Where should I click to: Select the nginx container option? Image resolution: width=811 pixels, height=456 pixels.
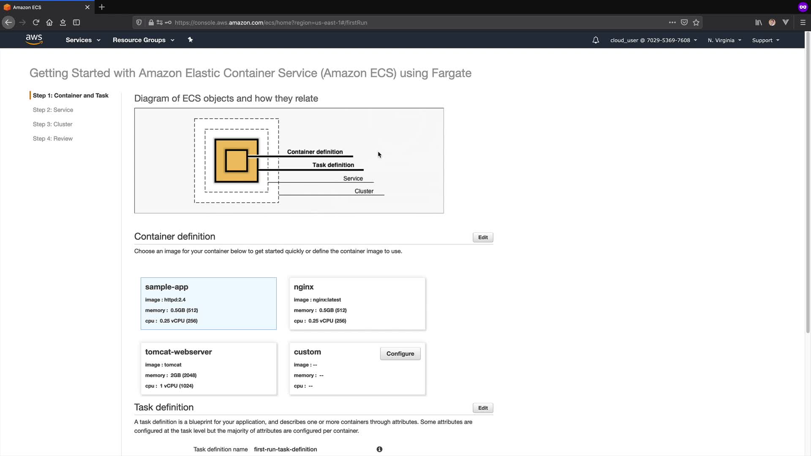357,303
